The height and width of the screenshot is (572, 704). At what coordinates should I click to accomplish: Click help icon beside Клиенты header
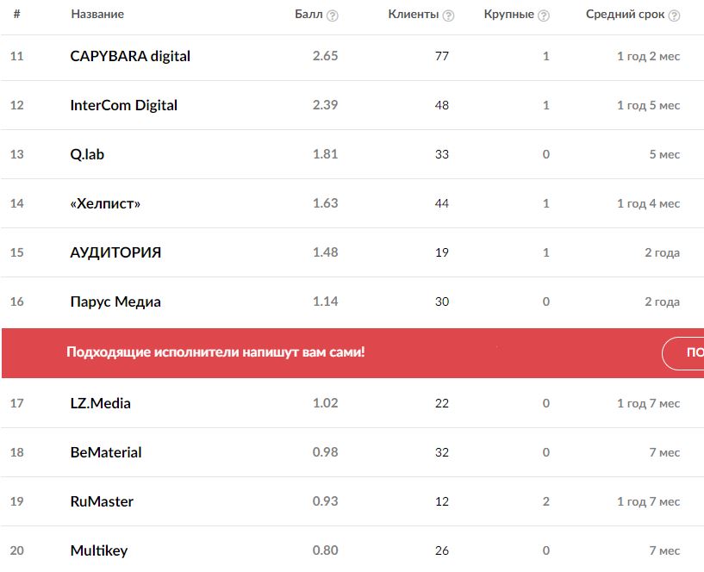click(448, 16)
